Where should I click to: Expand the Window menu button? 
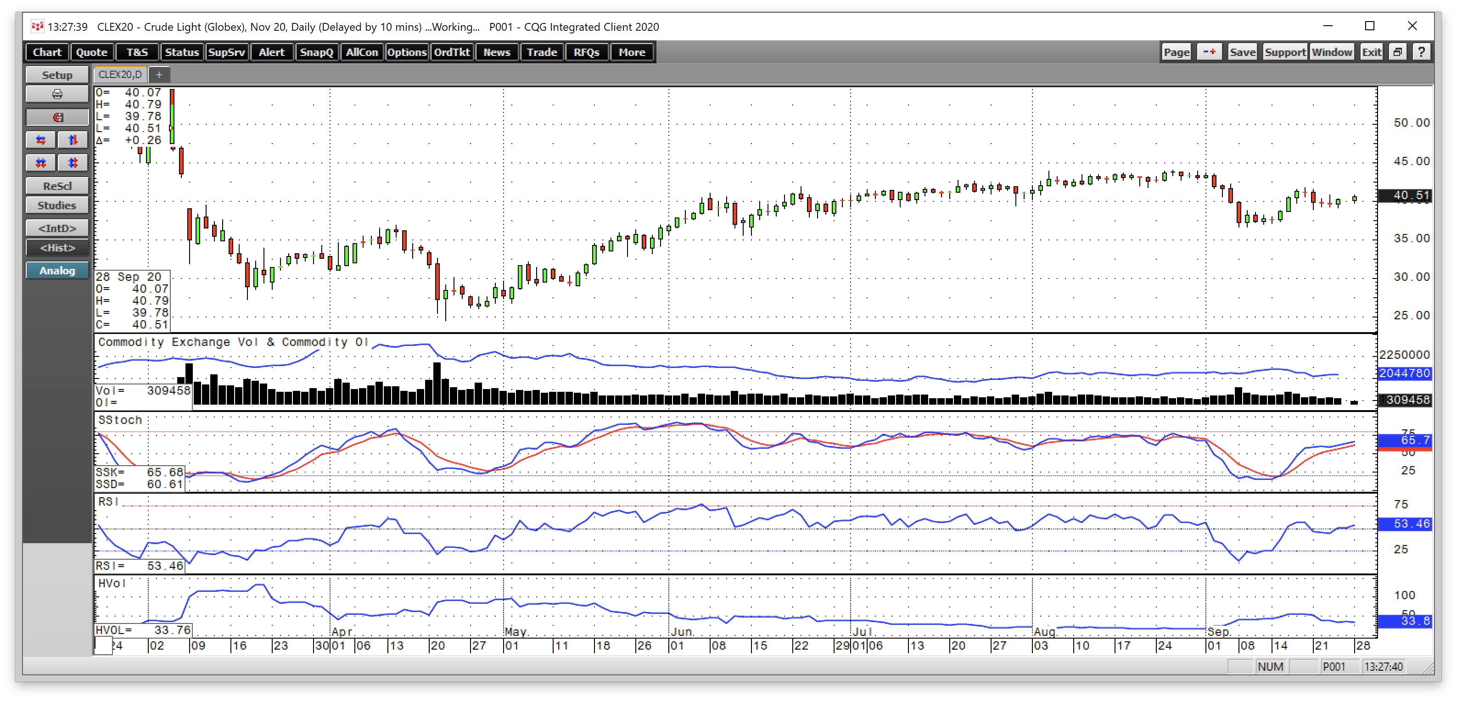pyautogui.click(x=1332, y=52)
